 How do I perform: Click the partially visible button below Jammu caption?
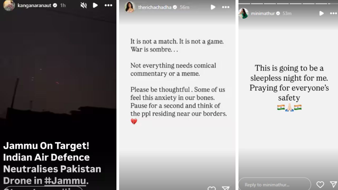(43, 188)
